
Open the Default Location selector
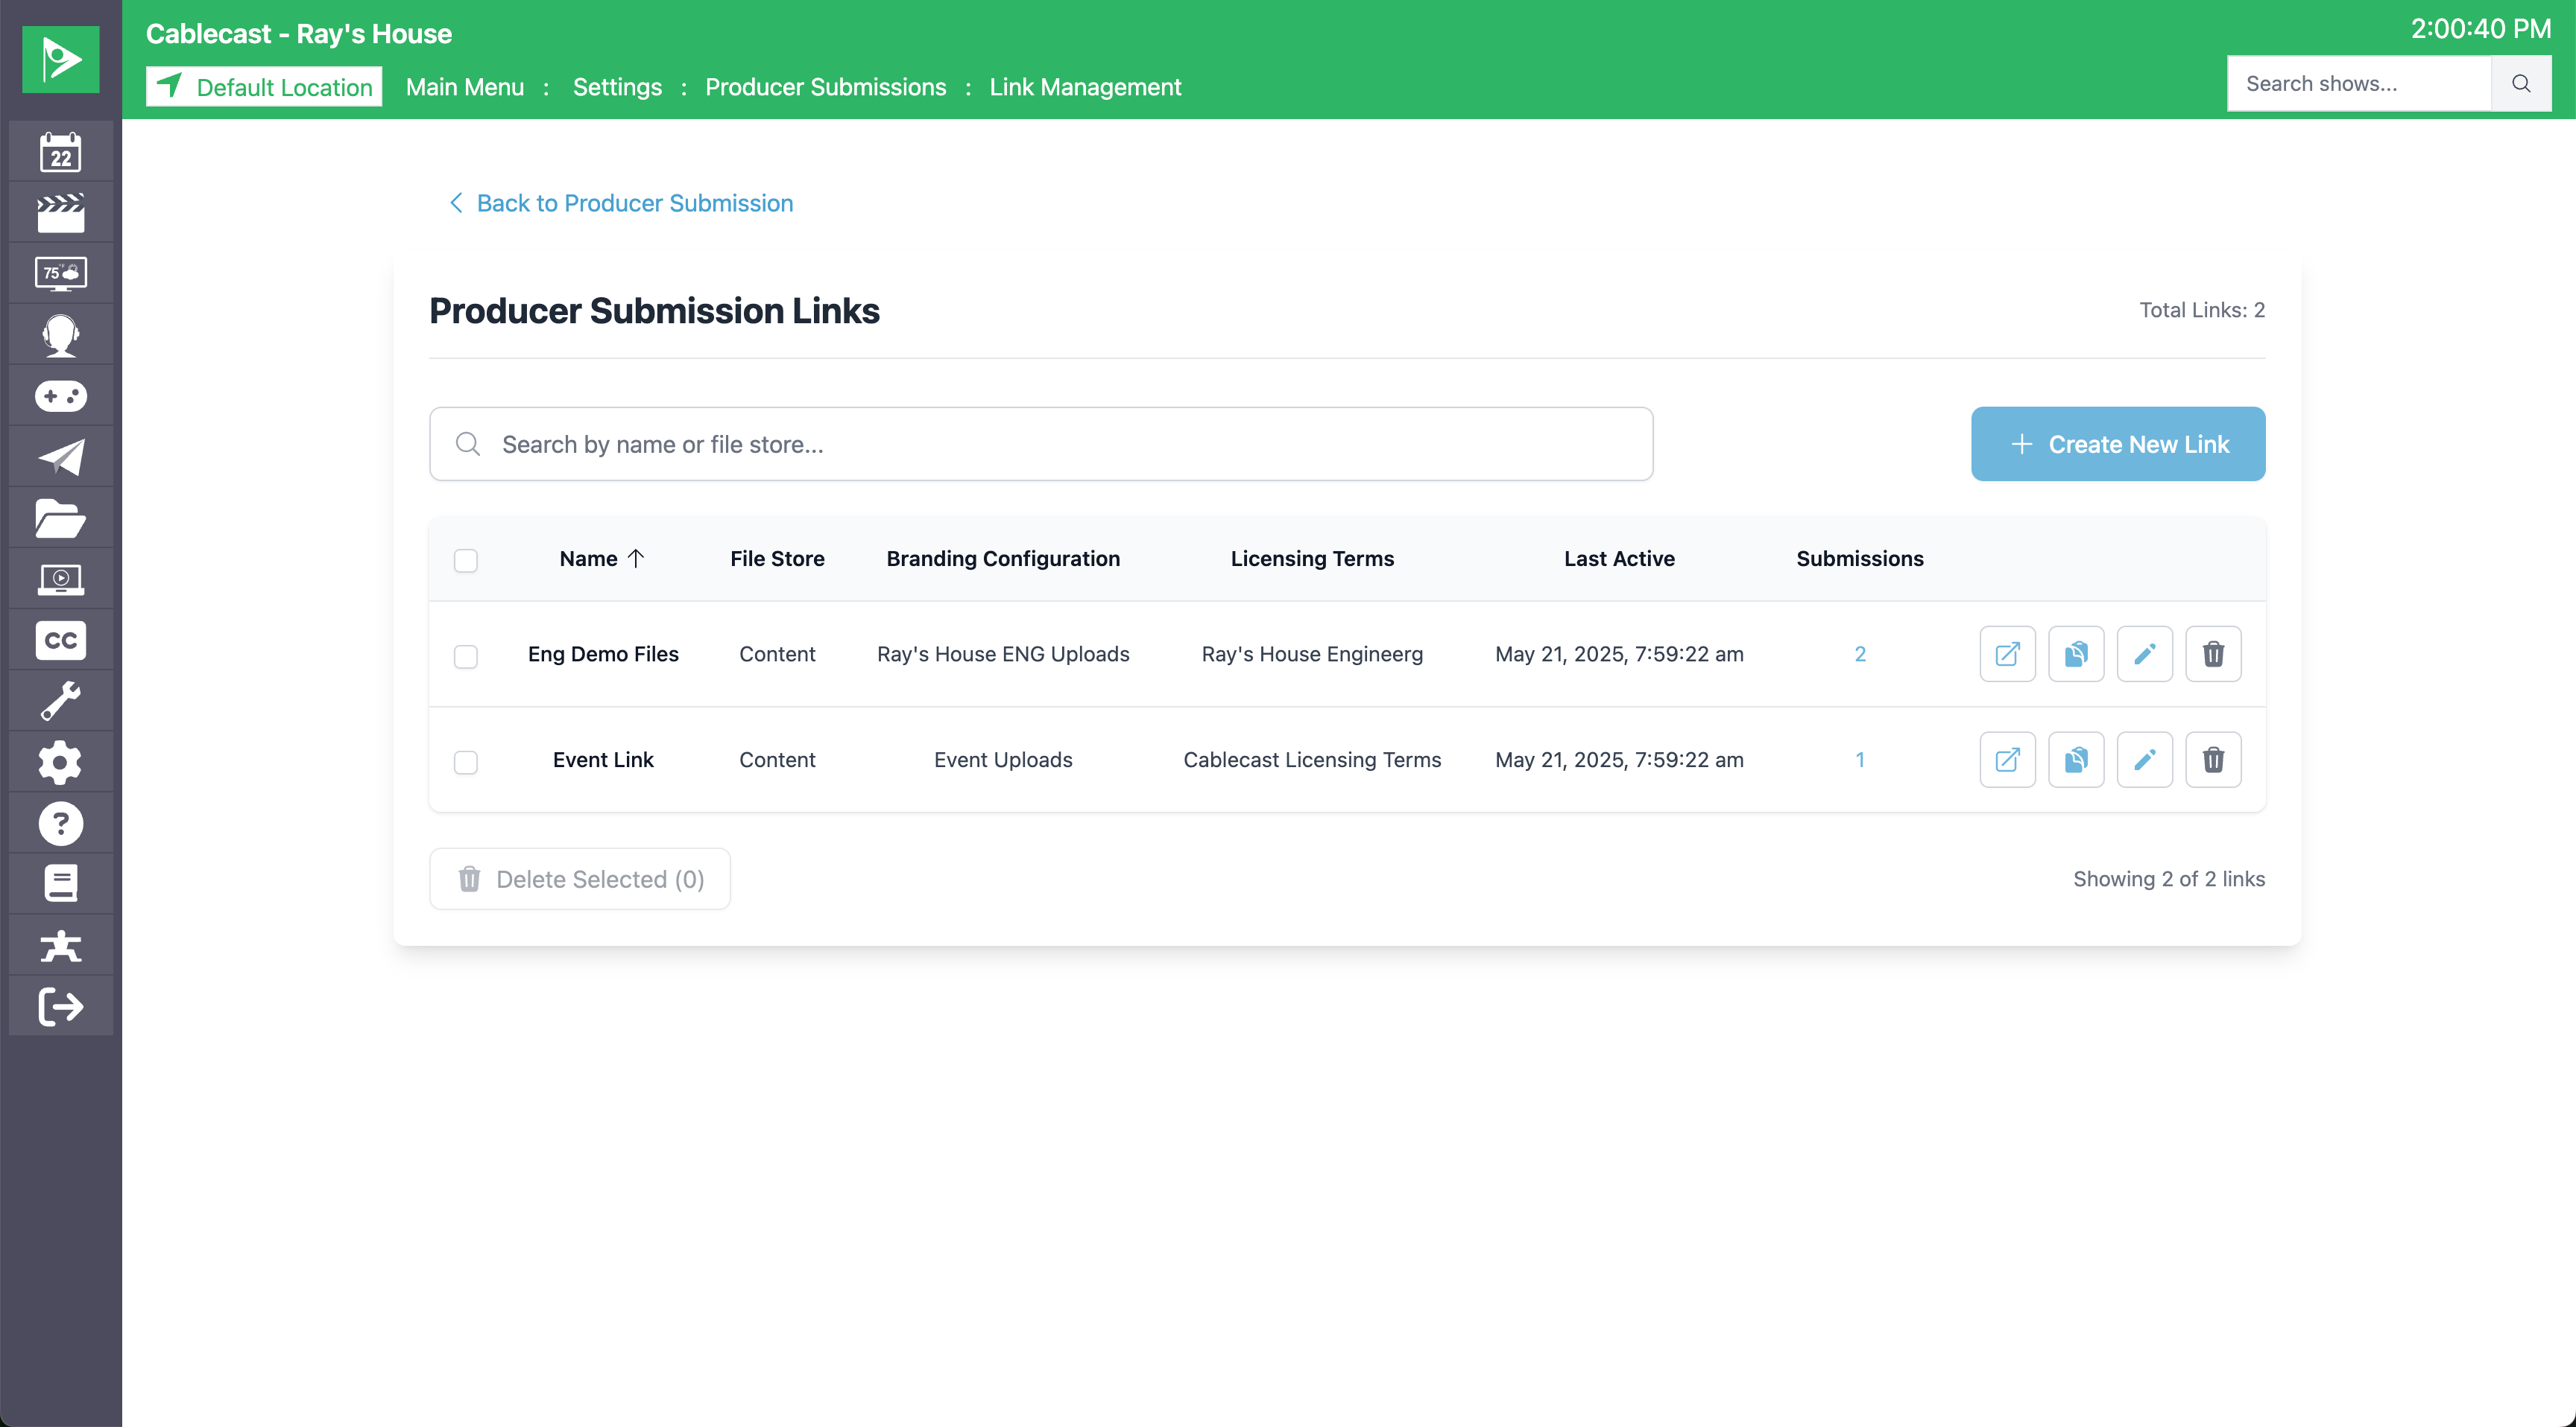pos(264,87)
